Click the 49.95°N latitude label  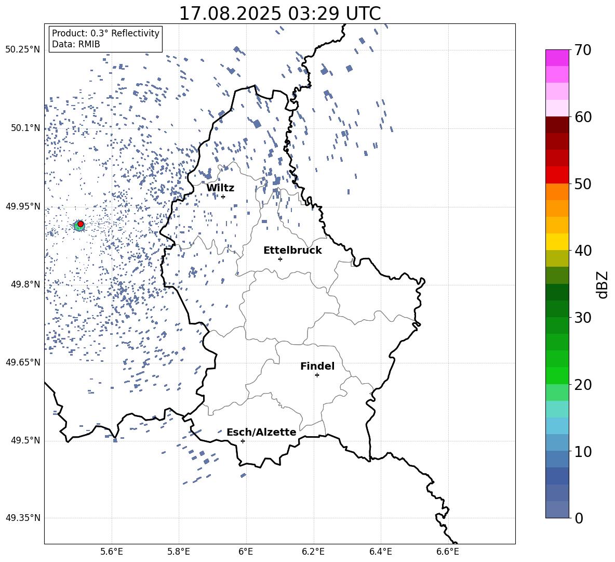23,206
